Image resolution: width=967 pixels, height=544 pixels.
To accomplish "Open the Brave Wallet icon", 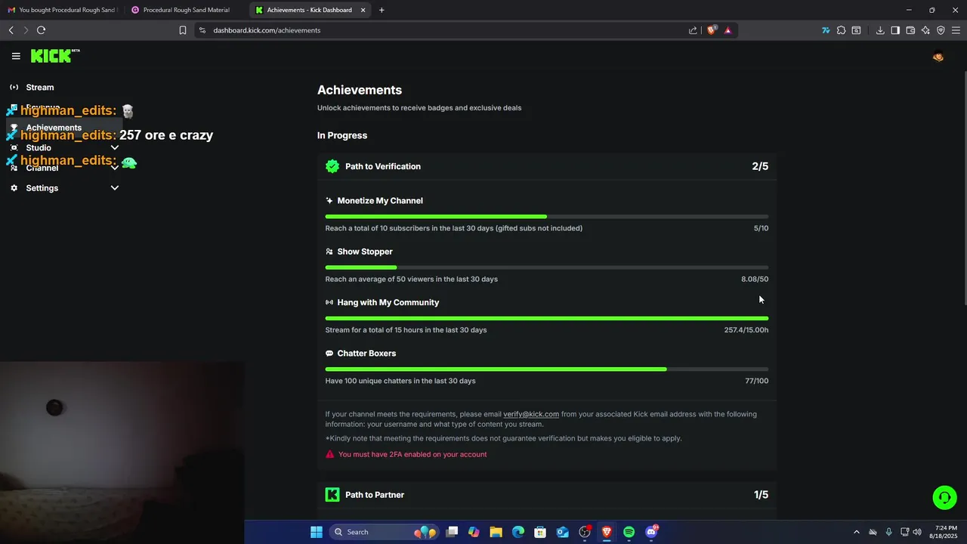I will 910,30.
